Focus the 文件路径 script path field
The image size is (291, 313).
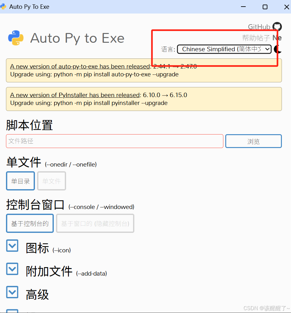[x=115, y=141]
